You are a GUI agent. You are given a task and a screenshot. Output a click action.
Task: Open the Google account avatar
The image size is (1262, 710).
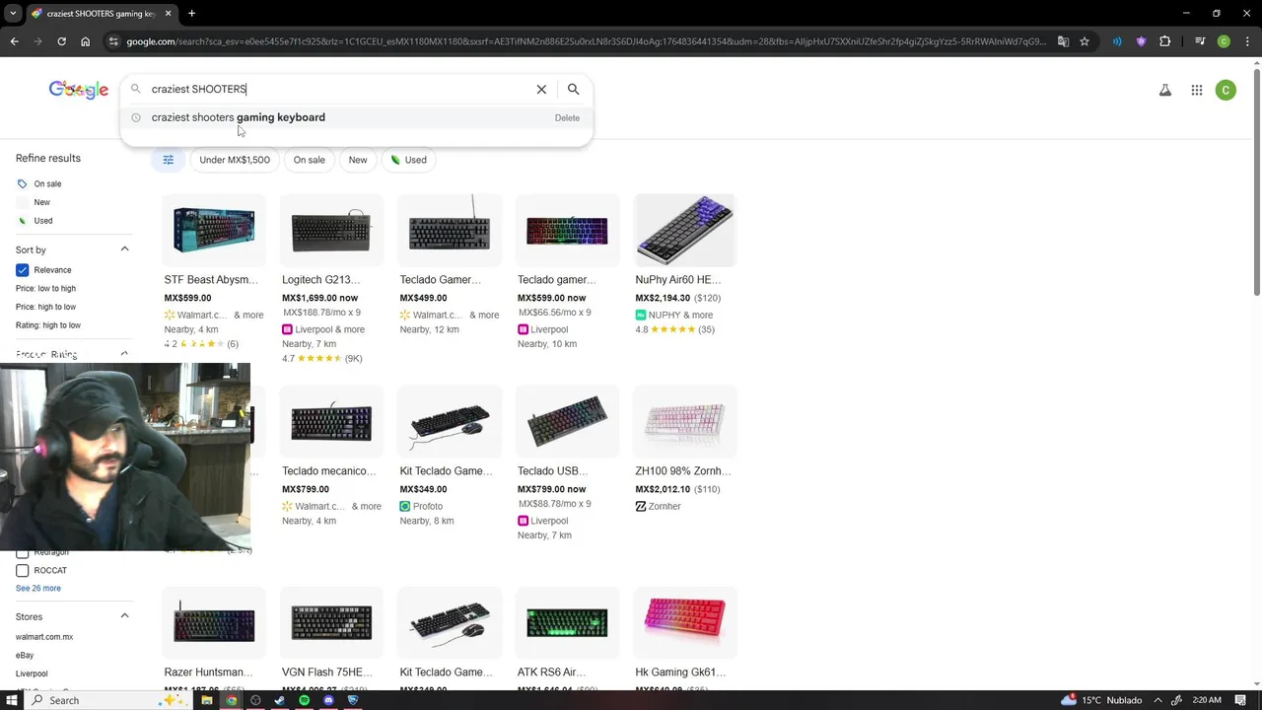point(1226,90)
